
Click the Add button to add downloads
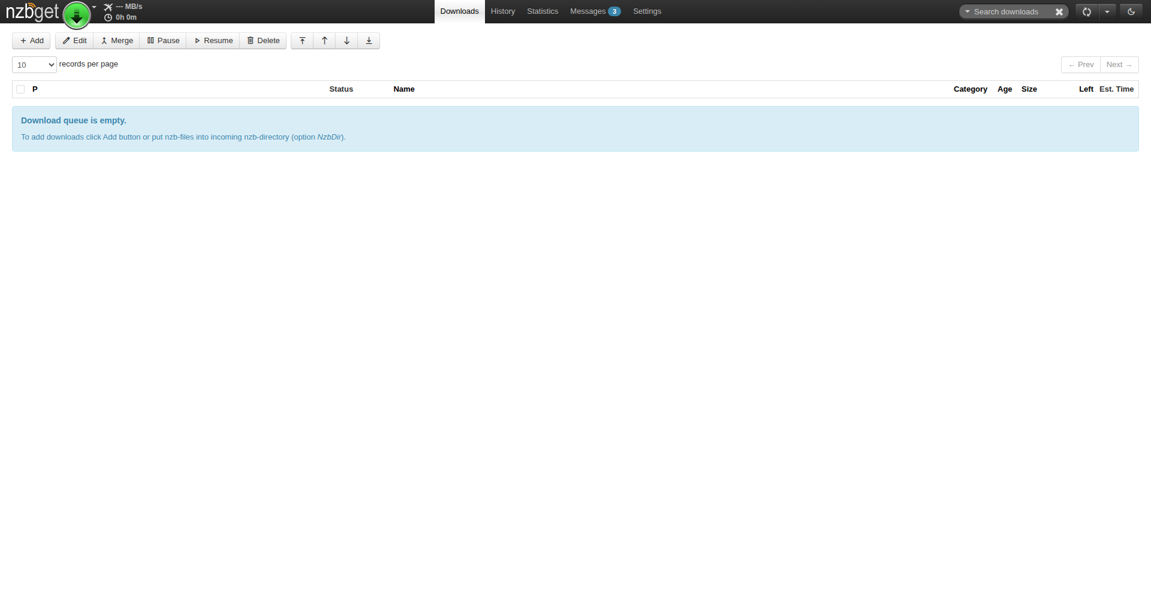(x=31, y=41)
